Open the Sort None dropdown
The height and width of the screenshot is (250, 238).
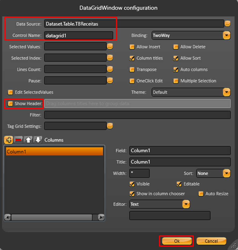[x=226, y=173]
